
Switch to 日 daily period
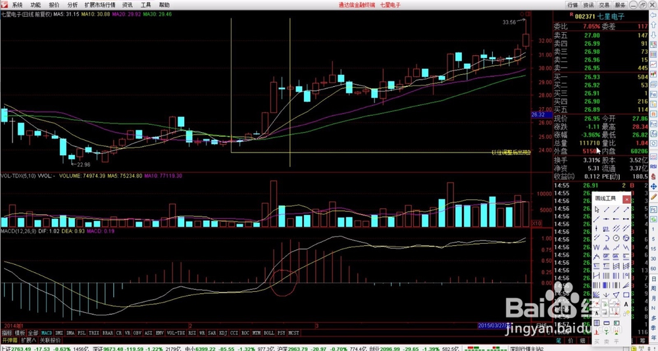tap(653, 279)
